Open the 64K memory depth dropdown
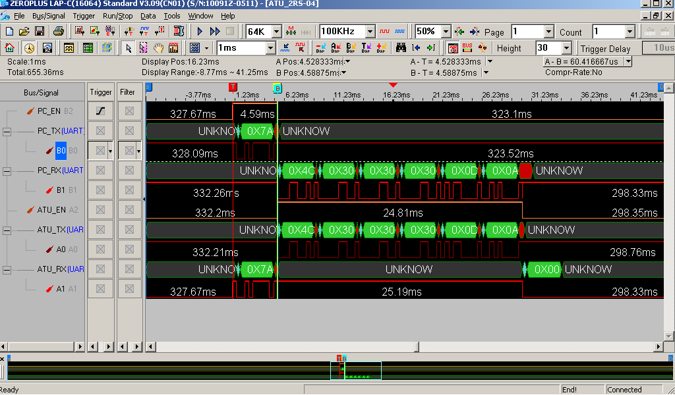Screen dimensions: 675x395 [276, 32]
